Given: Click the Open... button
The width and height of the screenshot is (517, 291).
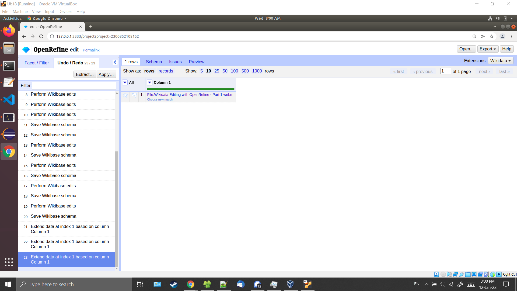Looking at the screenshot, I should pyautogui.click(x=466, y=49).
